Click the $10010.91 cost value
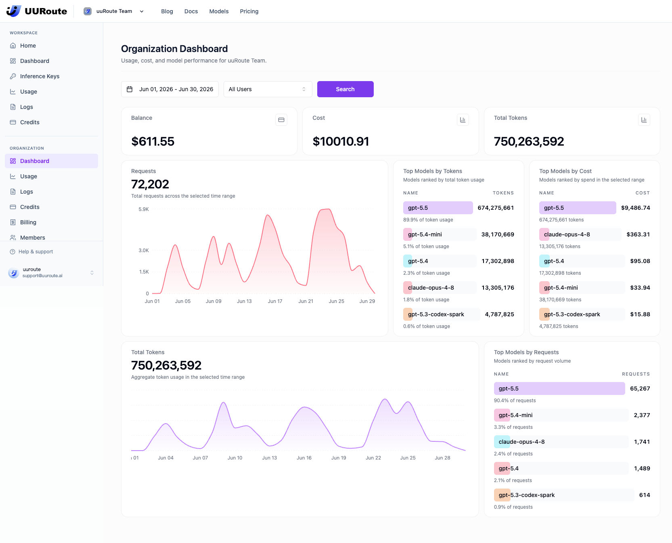Viewport: 672px width, 543px height. coord(341,141)
